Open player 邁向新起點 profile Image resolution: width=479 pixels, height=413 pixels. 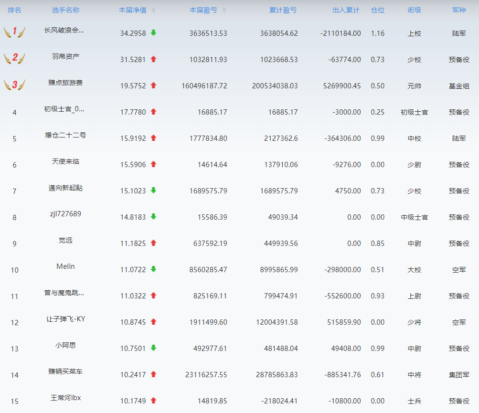point(65,188)
